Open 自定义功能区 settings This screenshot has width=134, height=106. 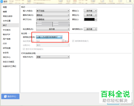(x=9, y=62)
